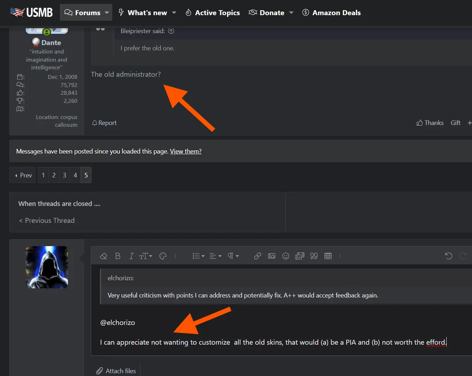Report Dante's post
This screenshot has height=376, width=472.
tap(104, 123)
